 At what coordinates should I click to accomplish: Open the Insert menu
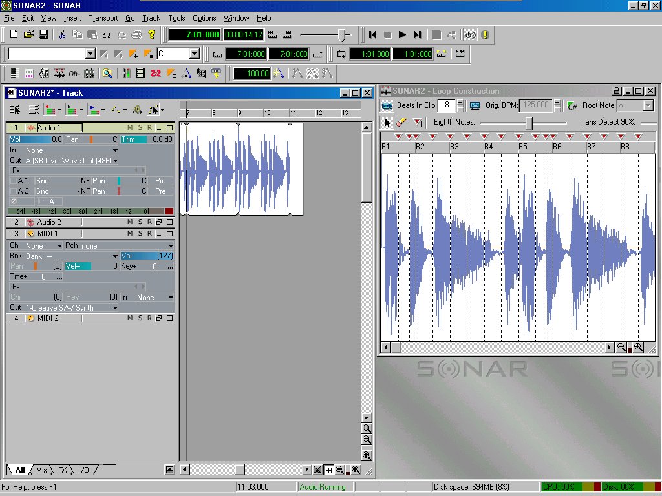(72, 18)
